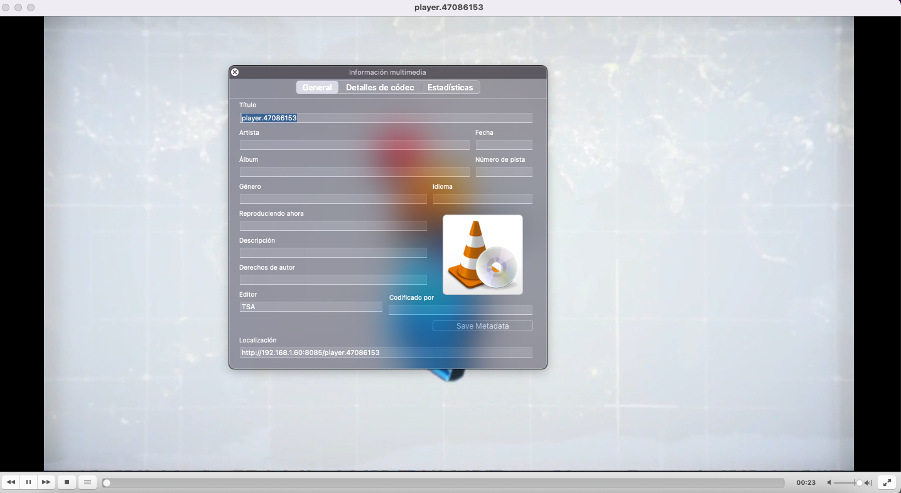The width and height of the screenshot is (901, 493).
Task: Adjust the volume slider
Action: click(848, 482)
